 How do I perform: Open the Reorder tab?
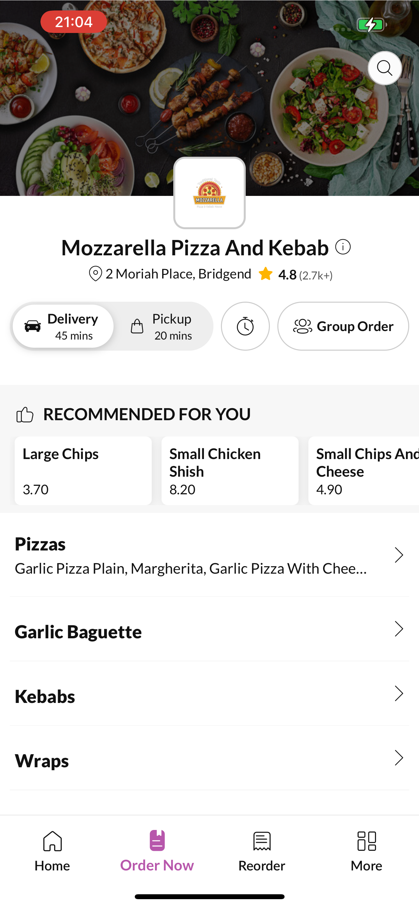point(262,851)
